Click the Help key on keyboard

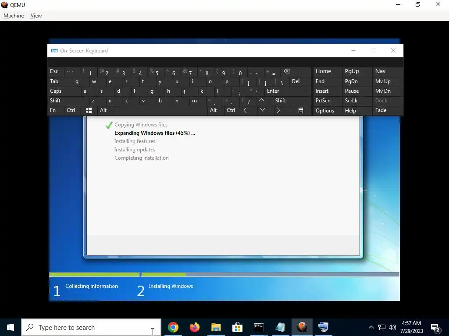(x=357, y=111)
